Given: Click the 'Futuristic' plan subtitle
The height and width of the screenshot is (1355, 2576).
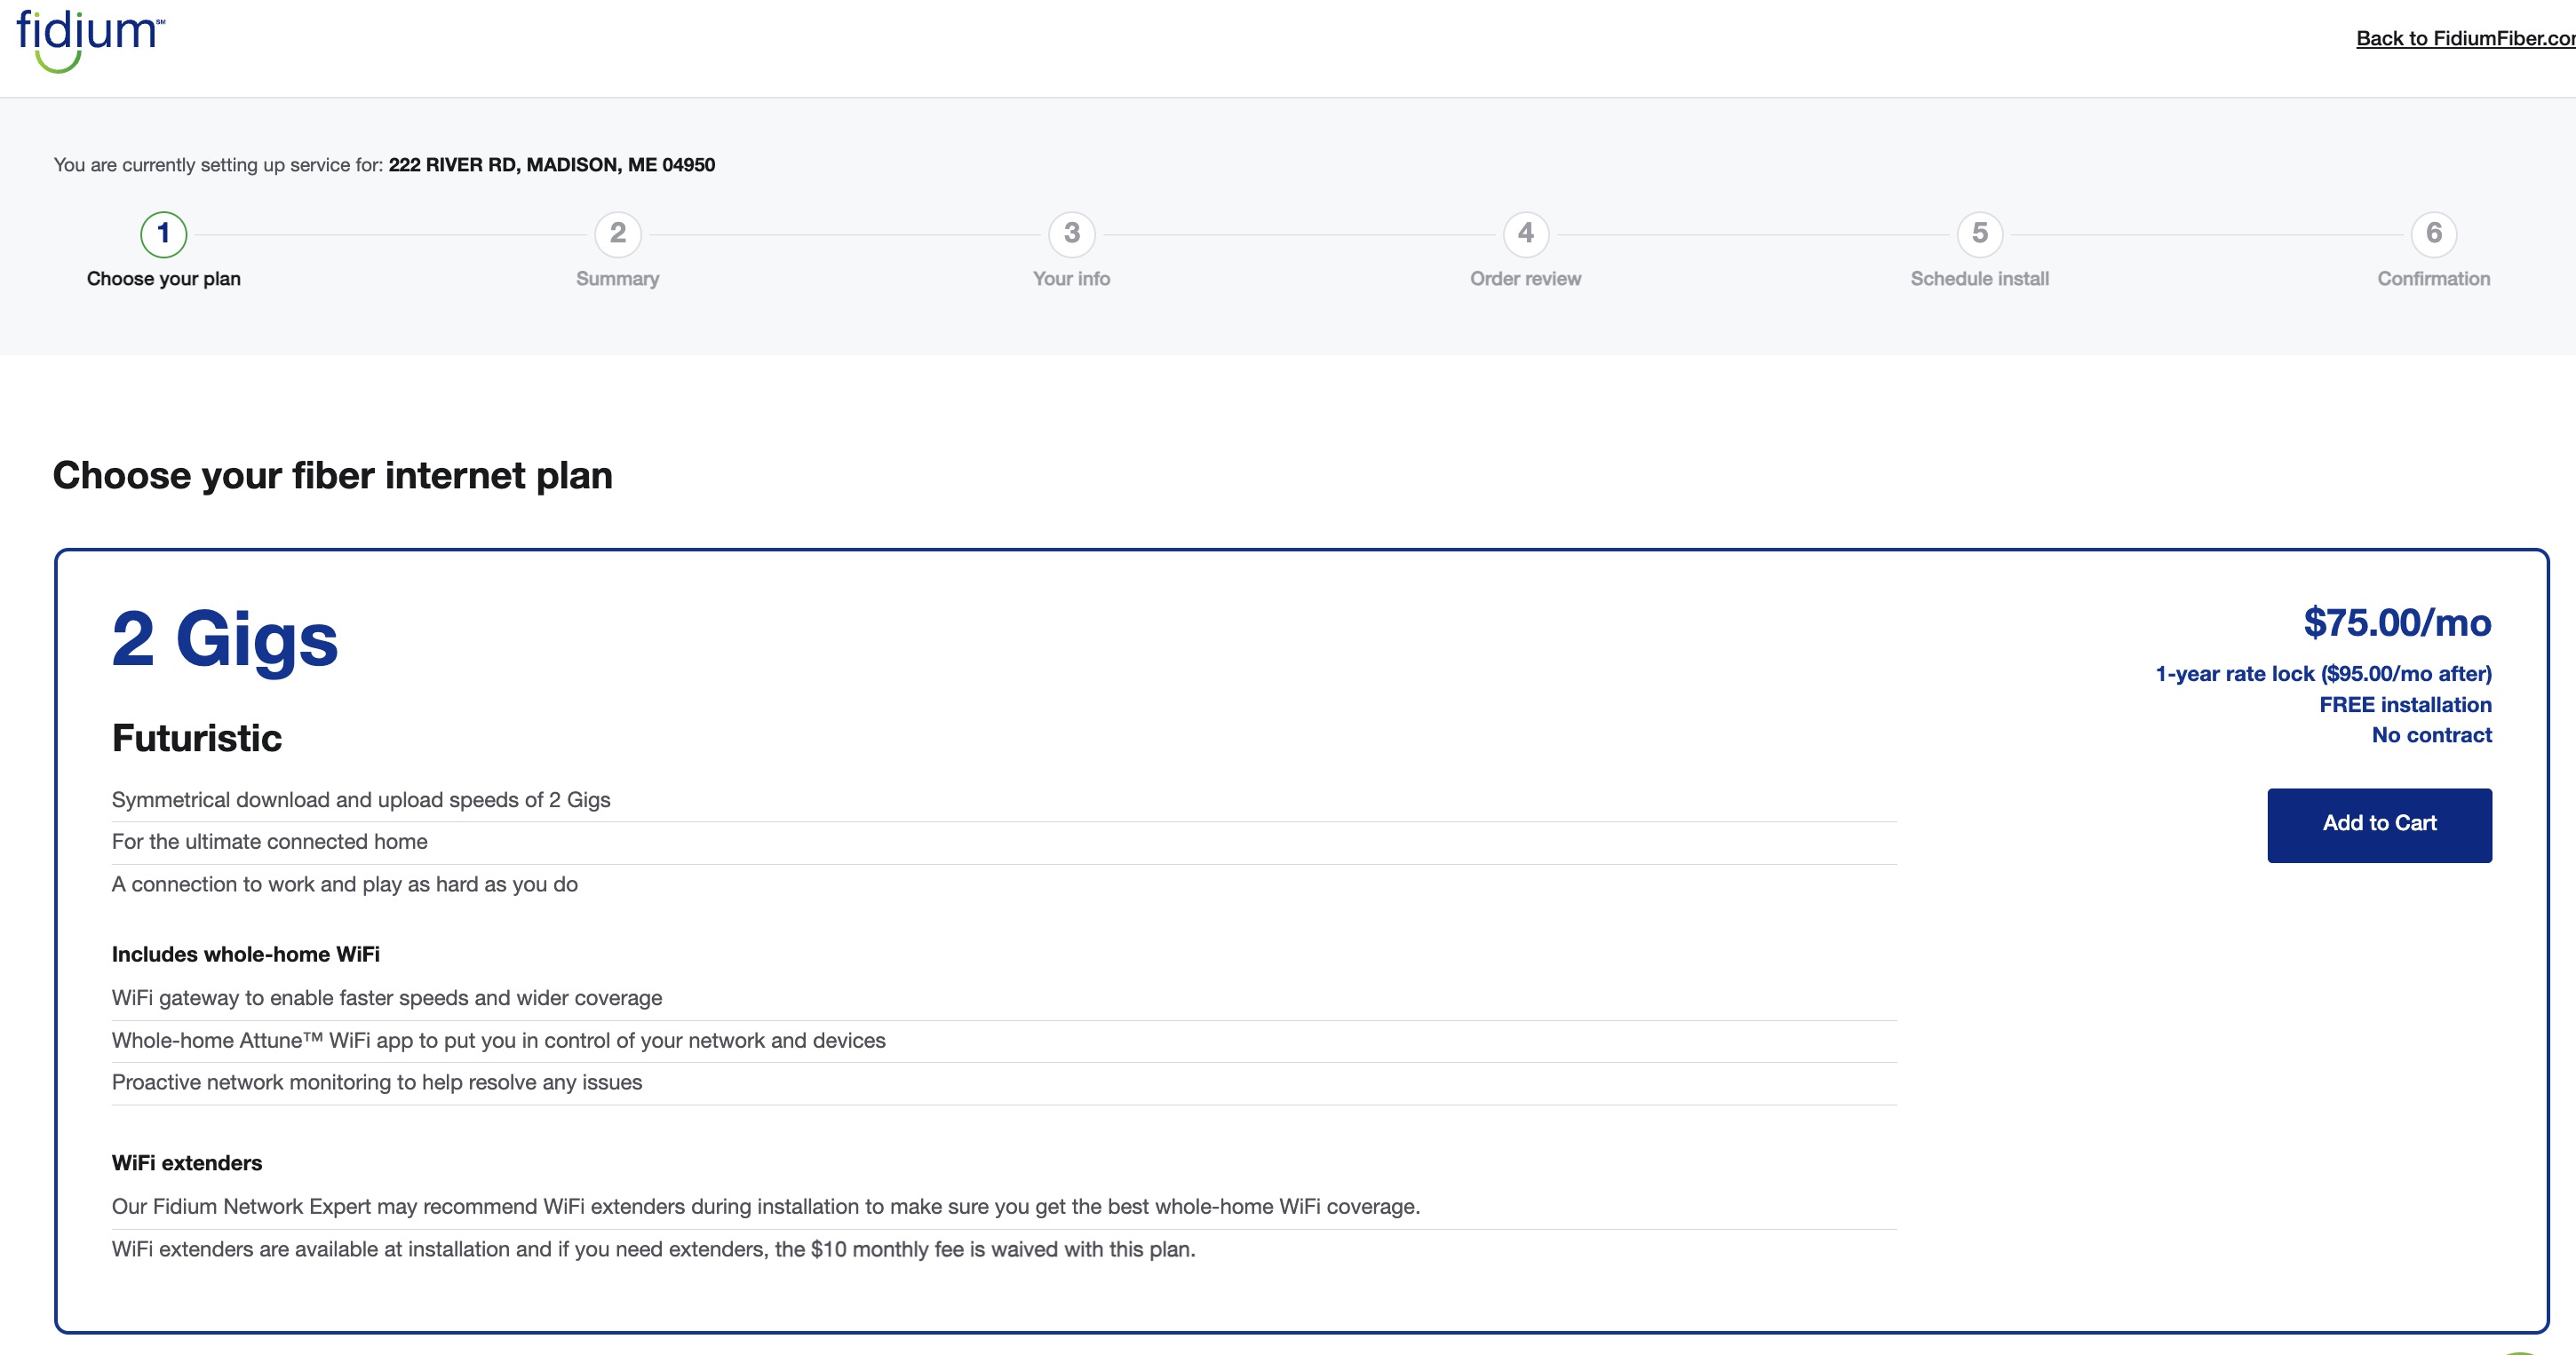Looking at the screenshot, I should [x=197, y=739].
